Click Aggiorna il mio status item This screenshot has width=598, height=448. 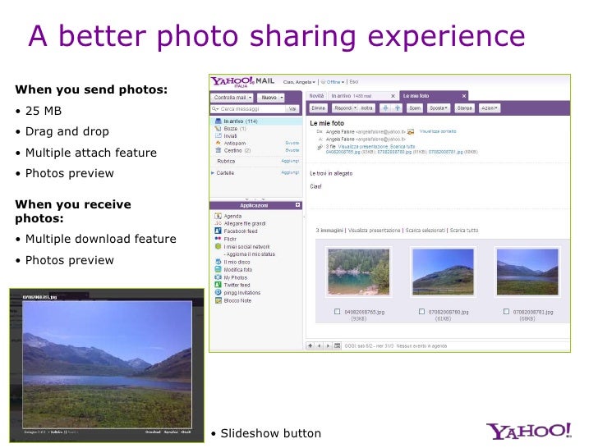250,254
